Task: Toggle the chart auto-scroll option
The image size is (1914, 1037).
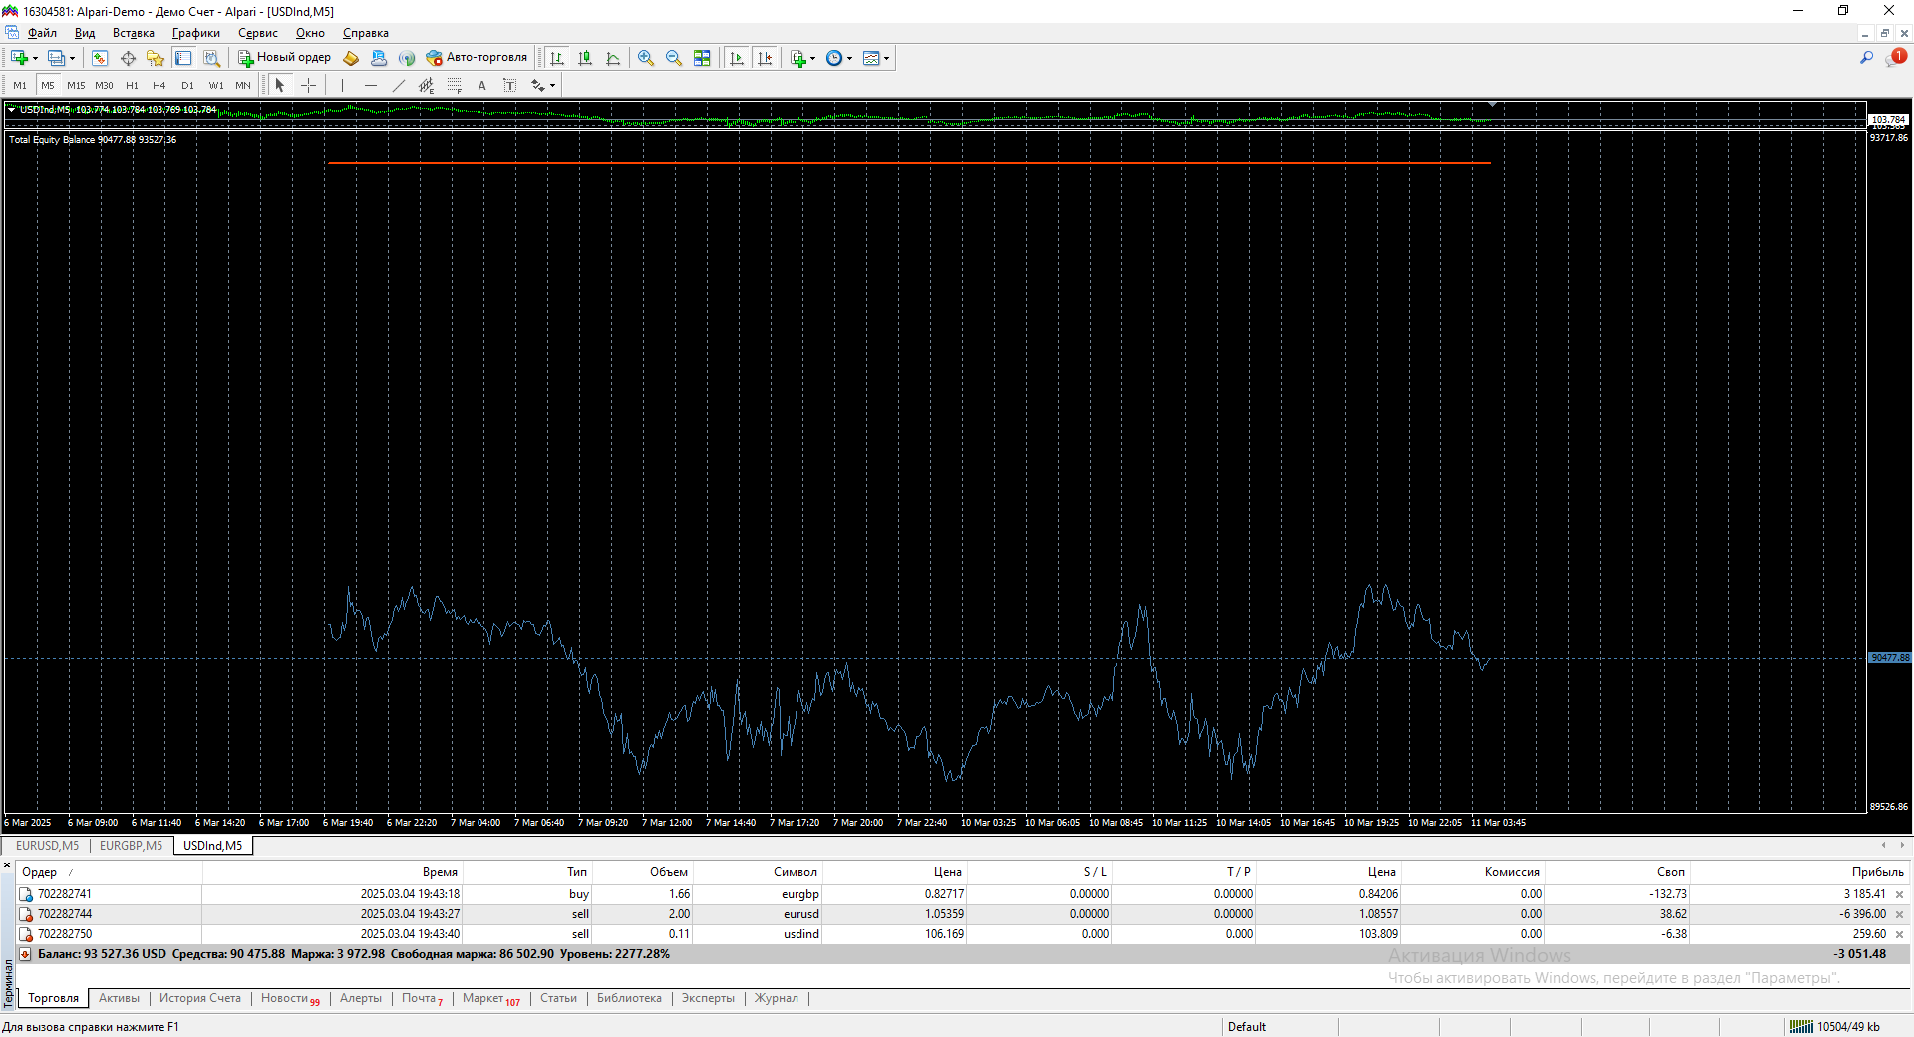Action: [737, 58]
